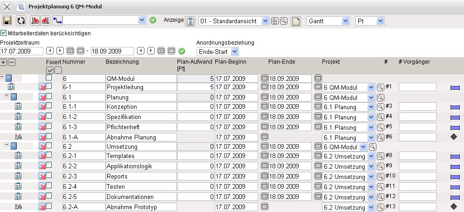Check the Fixiert box for Spezifikation row
The width and height of the screenshot is (464, 212).
click(x=49, y=117)
